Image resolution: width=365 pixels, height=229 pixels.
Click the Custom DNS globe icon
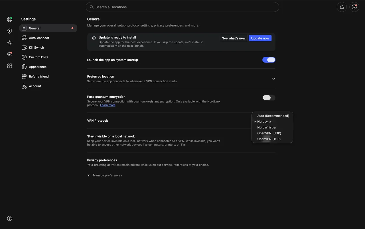24,57
